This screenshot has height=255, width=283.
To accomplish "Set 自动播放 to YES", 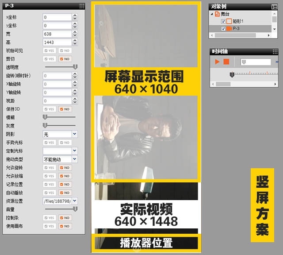I will [50, 193].
